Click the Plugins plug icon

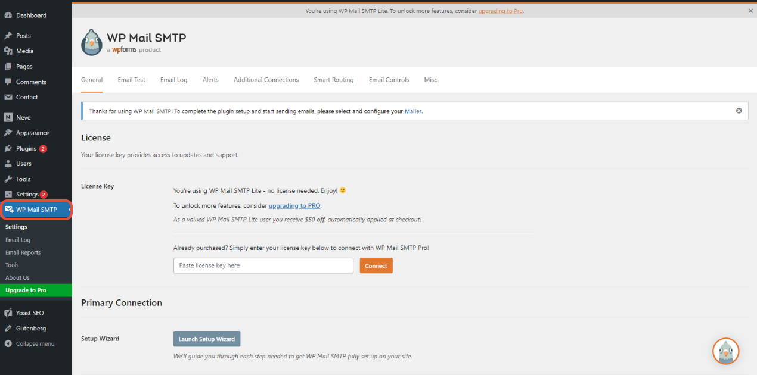pyautogui.click(x=8, y=148)
